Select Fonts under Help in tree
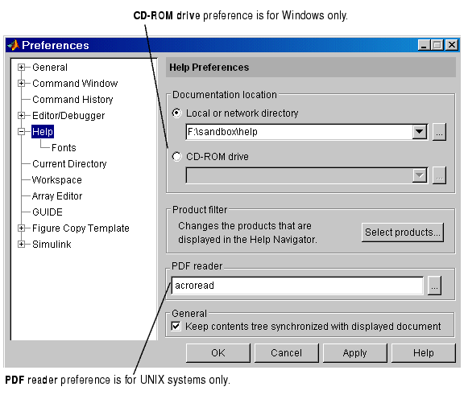The width and height of the screenshot is (464, 399). click(64, 147)
